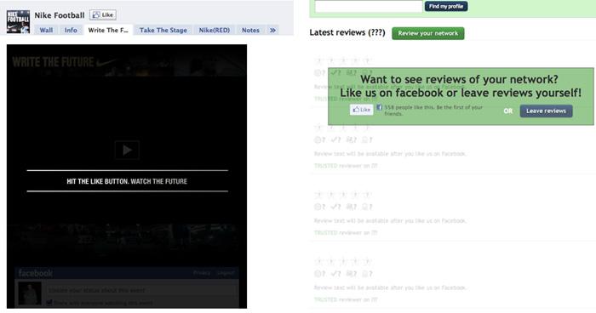Click the Leave reviews button

pyautogui.click(x=547, y=111)
